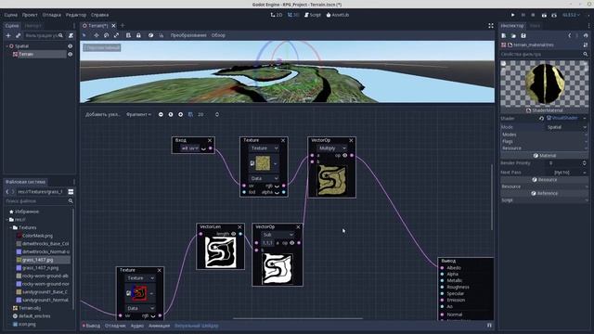Open Sub operator dropdown in VectorOp node

pos(278,235)
